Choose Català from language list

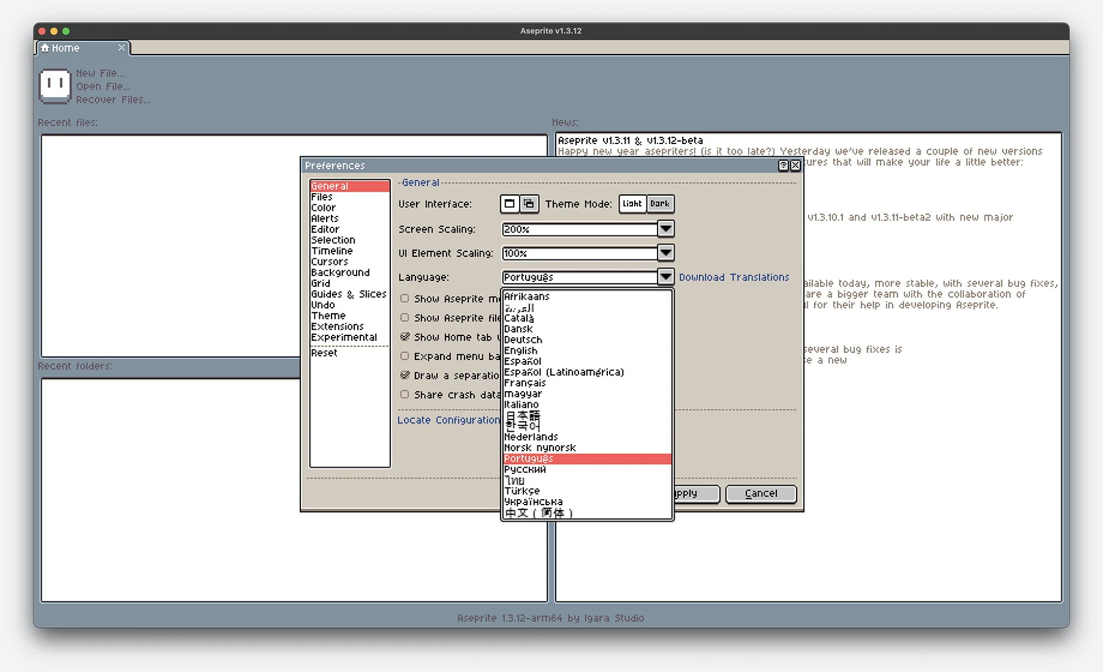click(587, 318)
